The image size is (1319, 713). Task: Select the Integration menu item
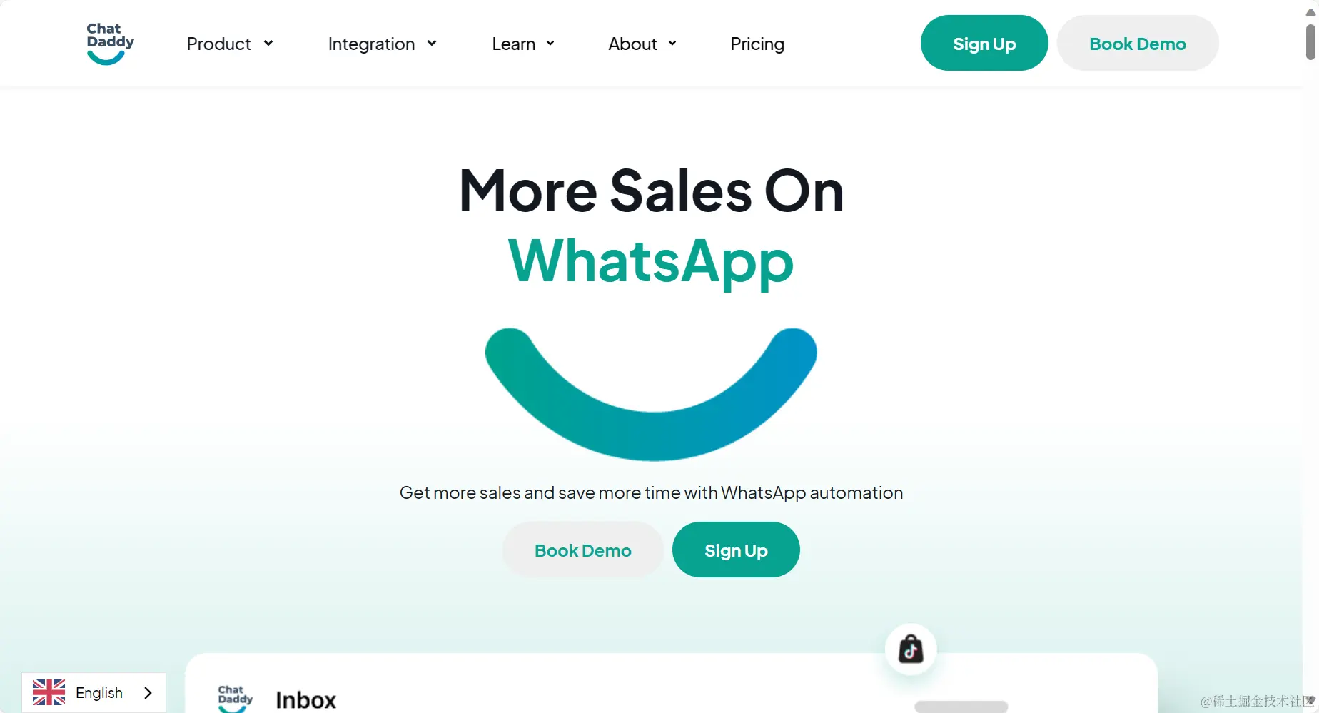(371, 44)
